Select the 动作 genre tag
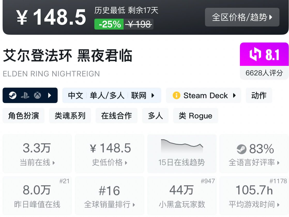The height and width of the screenshot is (217, 289). coord(259,95)
